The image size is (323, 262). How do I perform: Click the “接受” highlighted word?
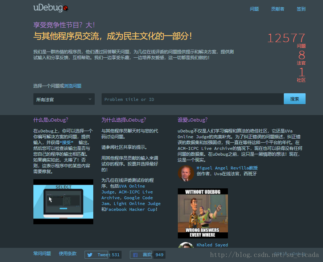66,143
